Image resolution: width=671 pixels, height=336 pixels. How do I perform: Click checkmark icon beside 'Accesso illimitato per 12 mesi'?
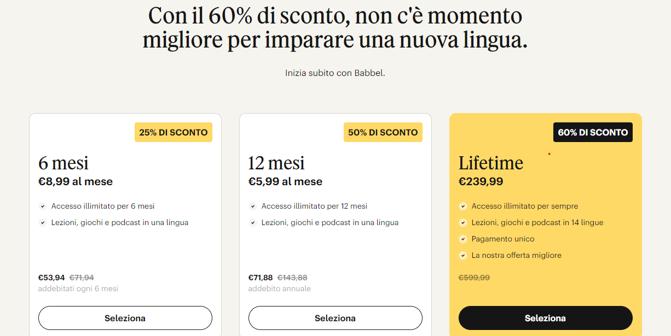[x=253, y=207]
